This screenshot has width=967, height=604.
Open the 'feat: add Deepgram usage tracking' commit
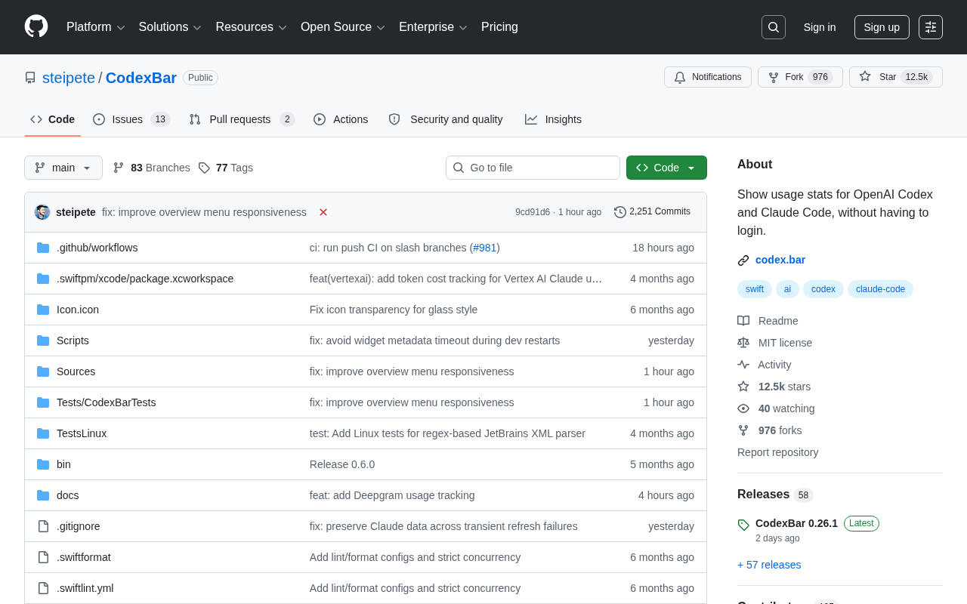pyautogui.click(x=392, y=495)
